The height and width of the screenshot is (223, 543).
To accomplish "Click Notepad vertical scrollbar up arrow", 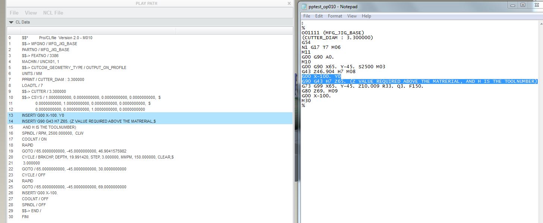I will [540, 23].
